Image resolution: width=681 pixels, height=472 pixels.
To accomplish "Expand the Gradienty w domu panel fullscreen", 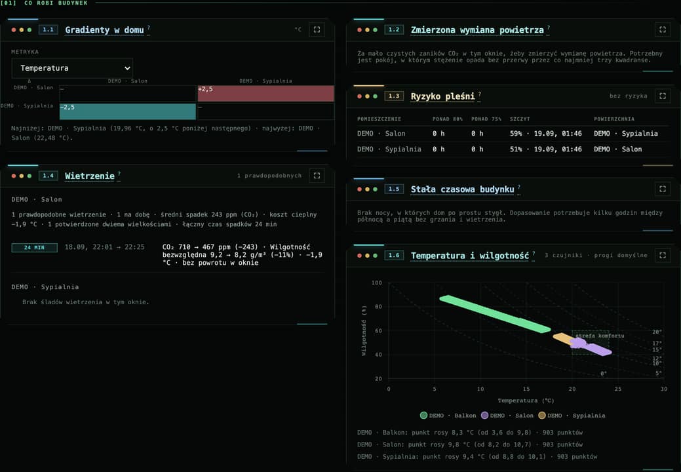I will tap(317, 29).
